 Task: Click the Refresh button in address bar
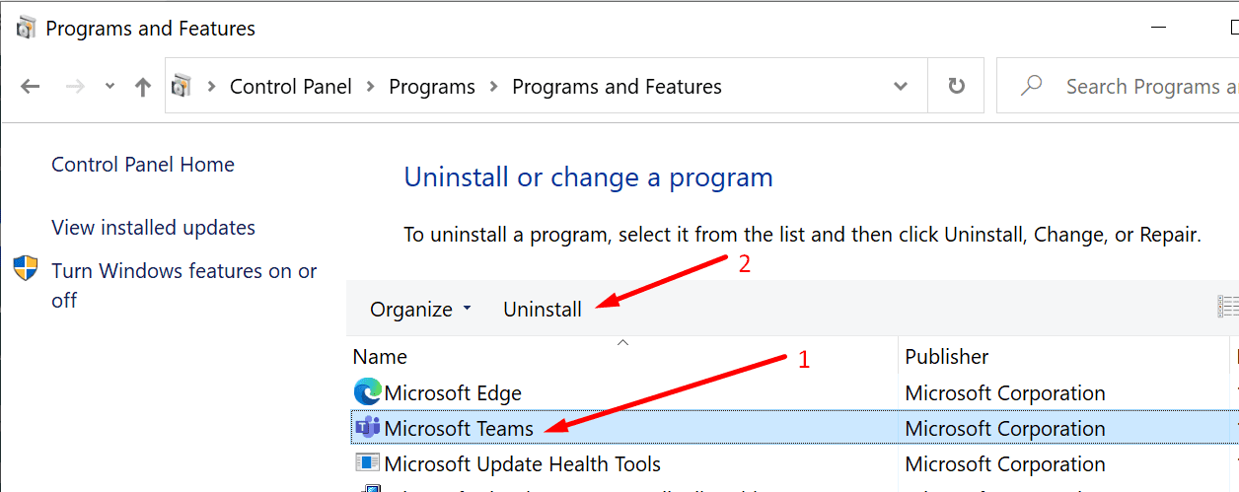[x=956, y=87]
